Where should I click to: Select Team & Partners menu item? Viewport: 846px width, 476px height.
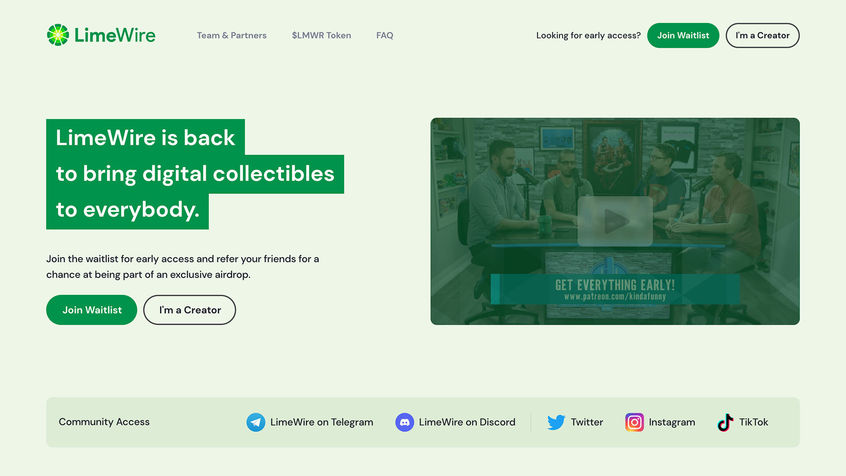231,35
